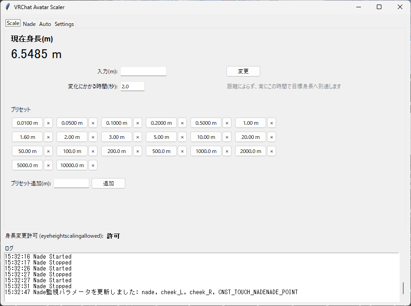Click the 追加 button to add preset
411x306 pixels.
108,184
